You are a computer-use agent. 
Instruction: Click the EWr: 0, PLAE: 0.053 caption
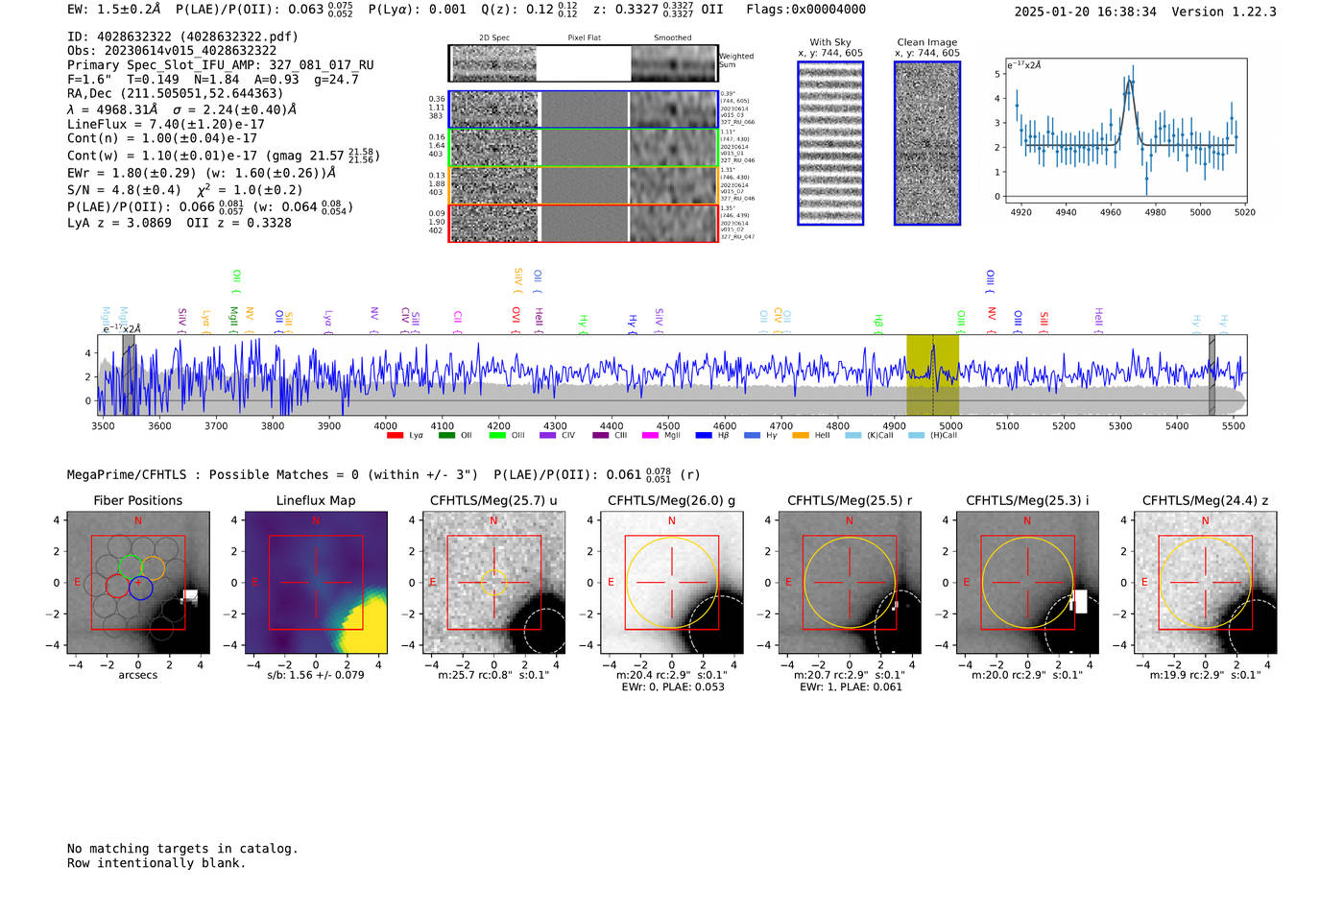[672, 687]
